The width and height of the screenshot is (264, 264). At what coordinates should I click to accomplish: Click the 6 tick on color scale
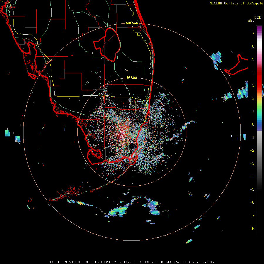(x=253, y=46)
